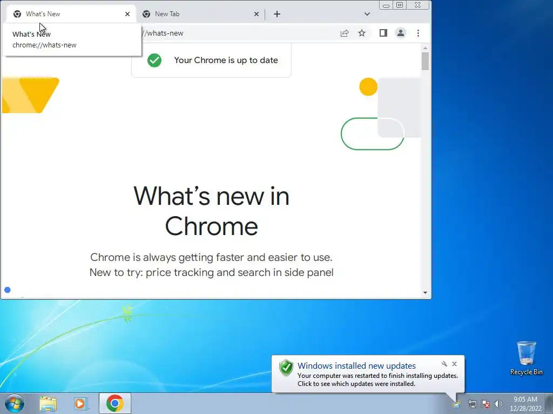Image resolution: width=553 pixels, height=414 pixels.
Task: Switch to the New Tab tab
Action: pyautogui.click(x=200, y=14)
